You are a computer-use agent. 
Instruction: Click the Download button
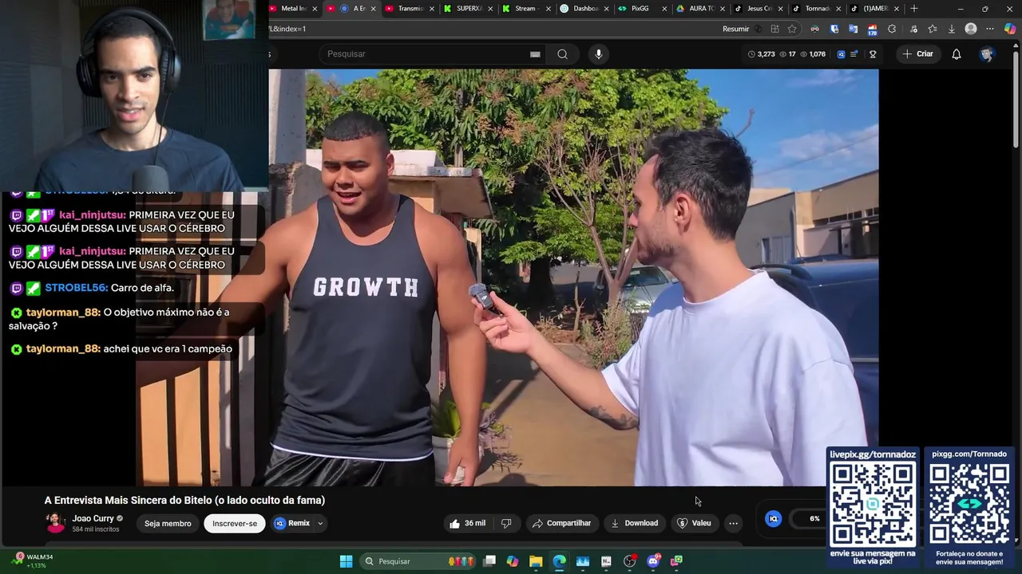[x=634, y=523]
